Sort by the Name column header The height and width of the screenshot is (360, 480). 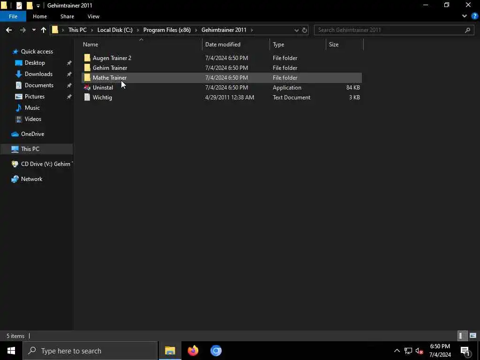click(142, 45)
